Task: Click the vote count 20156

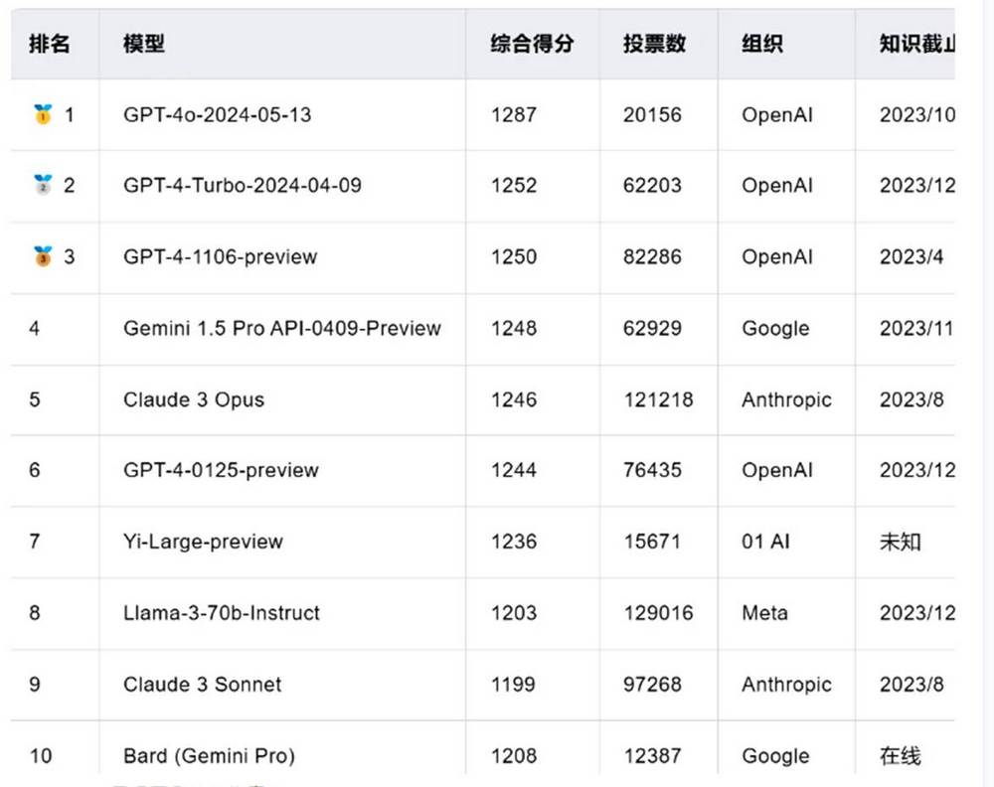Action: (x=652, y=114)
